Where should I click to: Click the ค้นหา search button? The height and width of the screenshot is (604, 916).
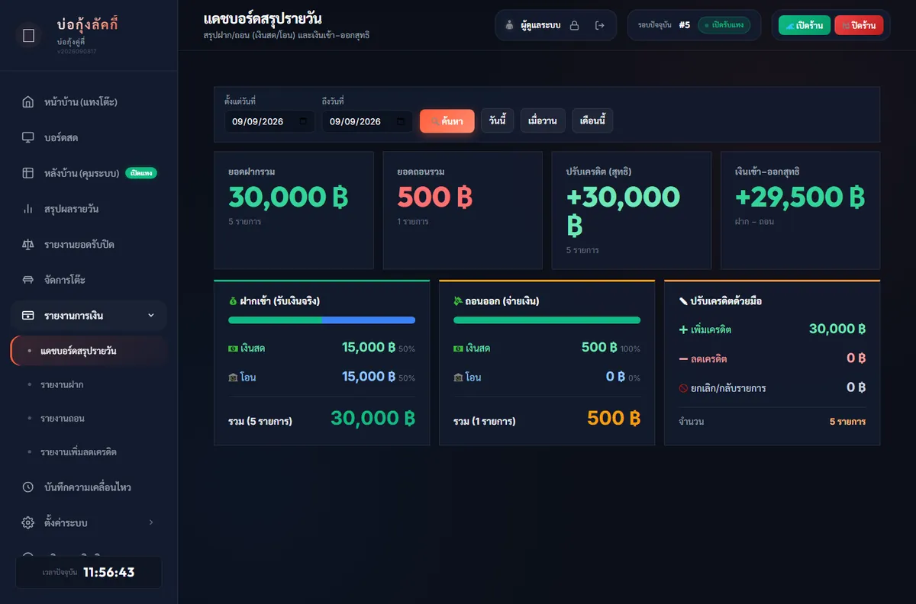pos(447,121)
